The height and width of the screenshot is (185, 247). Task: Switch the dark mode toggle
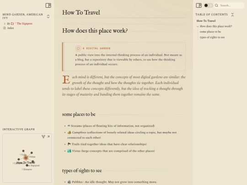point(208,5)
